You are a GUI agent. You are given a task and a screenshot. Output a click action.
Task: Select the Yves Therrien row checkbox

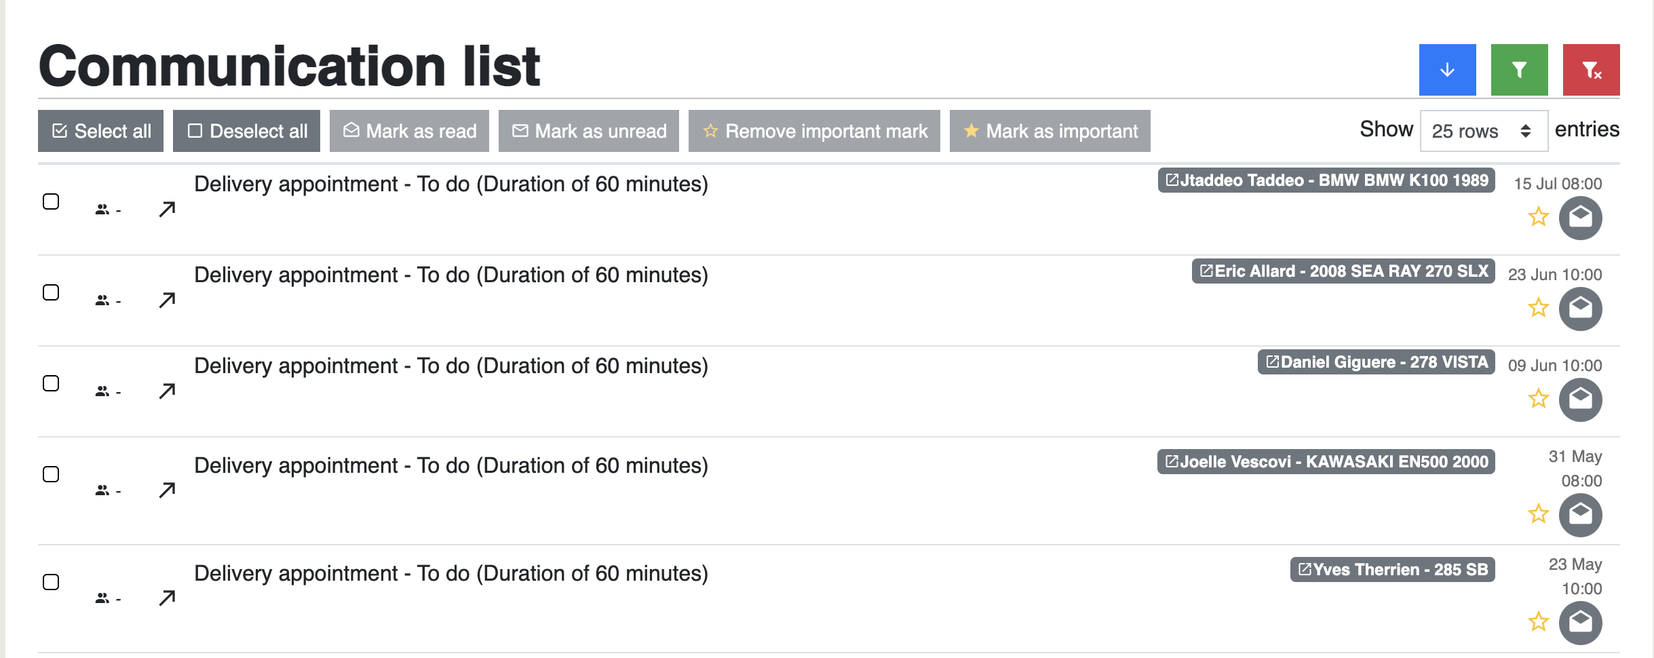(x=51, y=582)
